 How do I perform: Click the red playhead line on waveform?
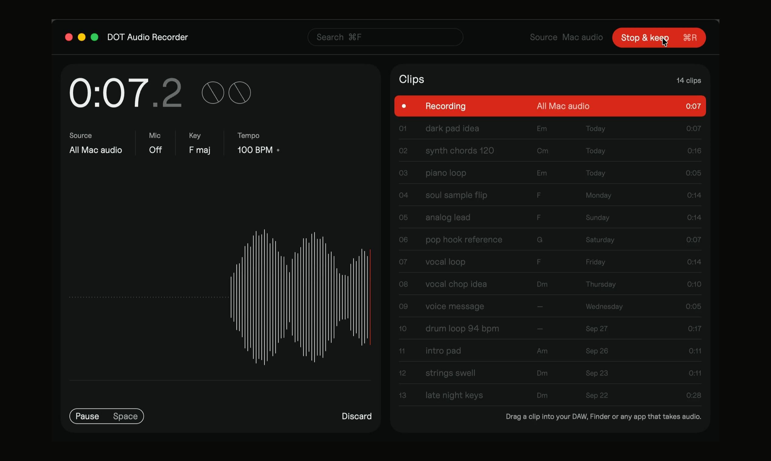coord(370,297)
